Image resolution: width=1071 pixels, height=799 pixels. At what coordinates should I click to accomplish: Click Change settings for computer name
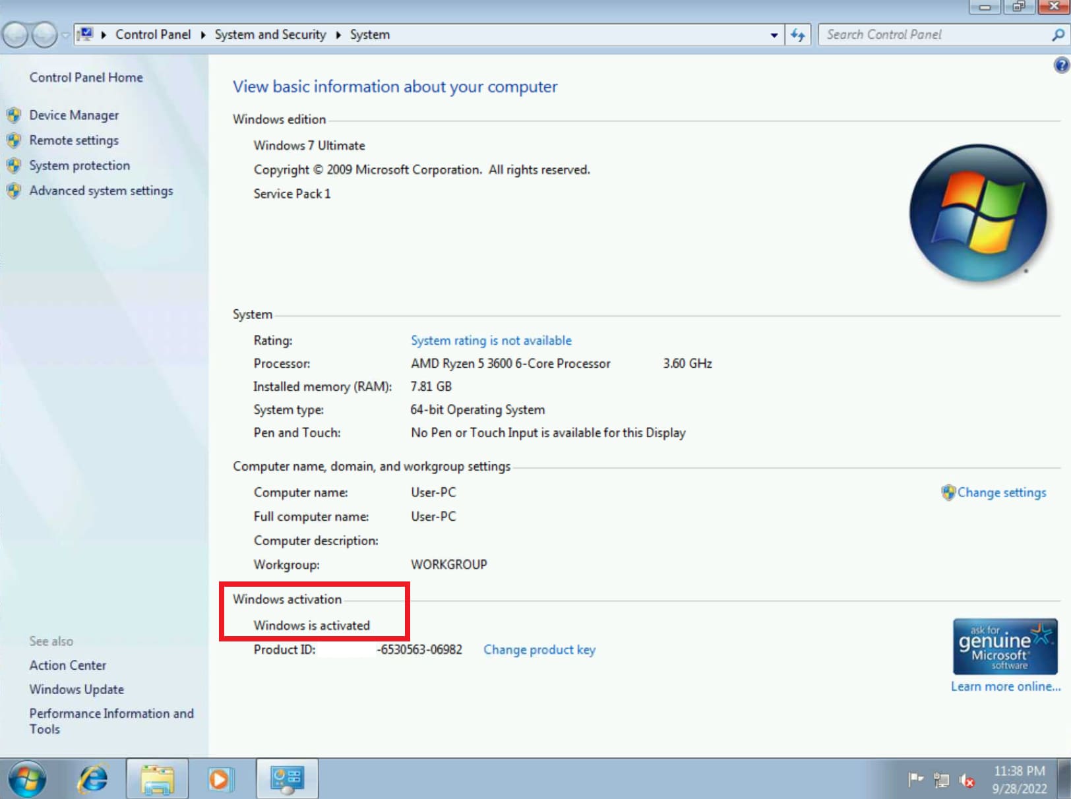click(x=1001, y=492)
